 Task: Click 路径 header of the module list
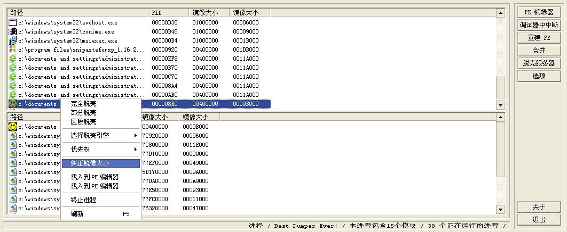click(34, 117)
